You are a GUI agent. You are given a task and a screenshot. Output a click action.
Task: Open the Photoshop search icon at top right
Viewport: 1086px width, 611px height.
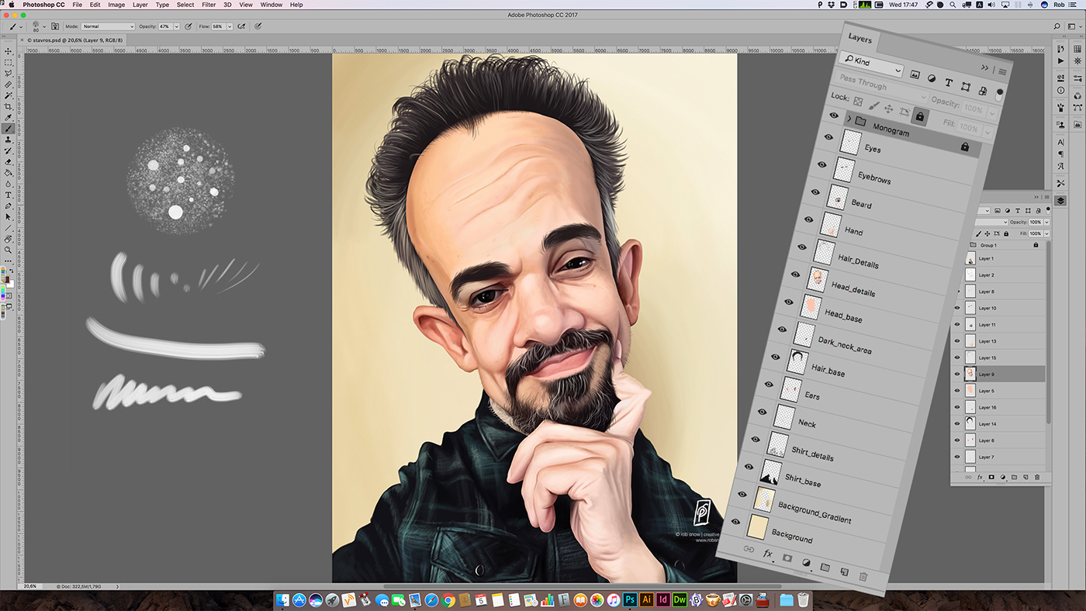pyautogui.click(x=1057, y=26)
